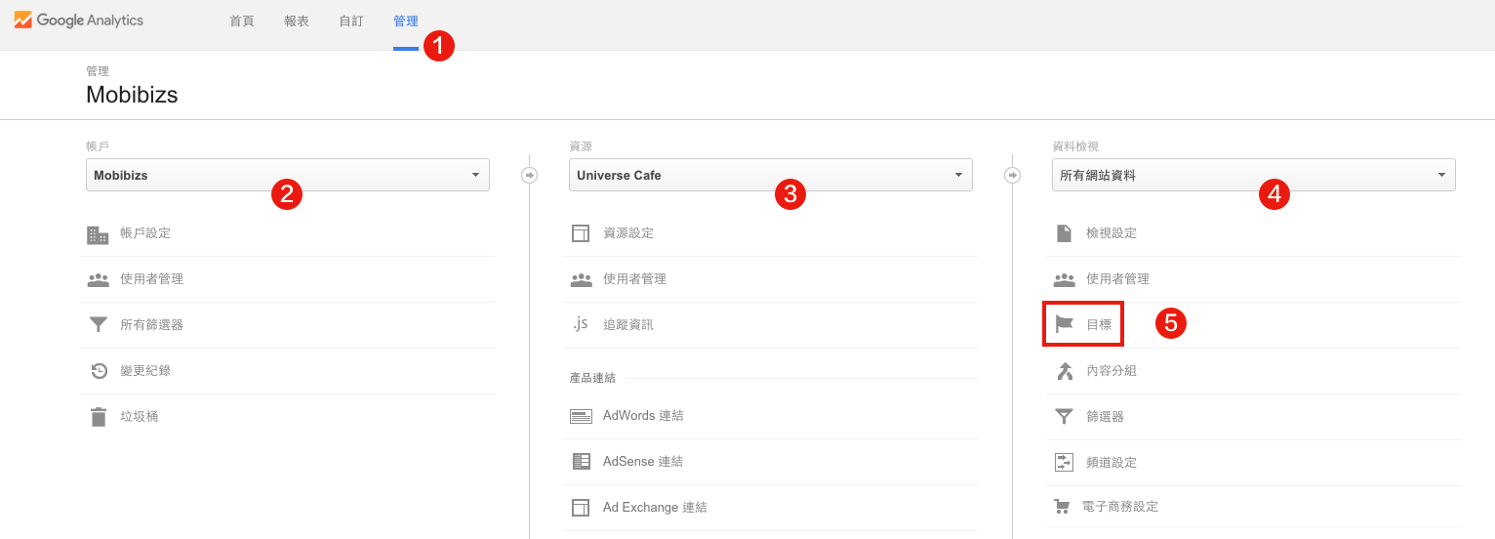Open 電子商務設定 shopping cart icon

tap(1062, 507)
